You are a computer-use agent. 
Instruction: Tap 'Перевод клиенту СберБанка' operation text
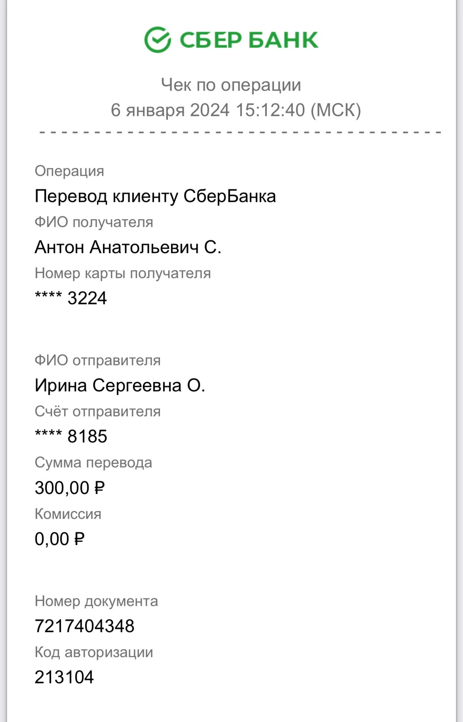click(x=155, y=196)
